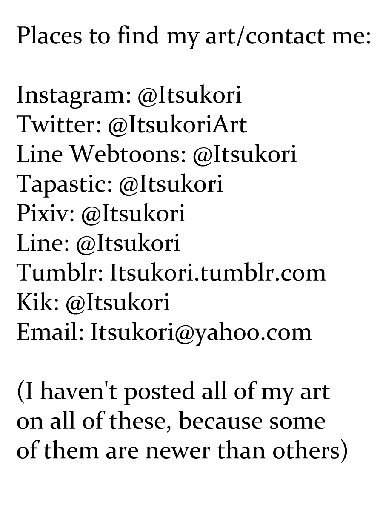Click the @Itsukori handle after "Line:"

(128, 243)
